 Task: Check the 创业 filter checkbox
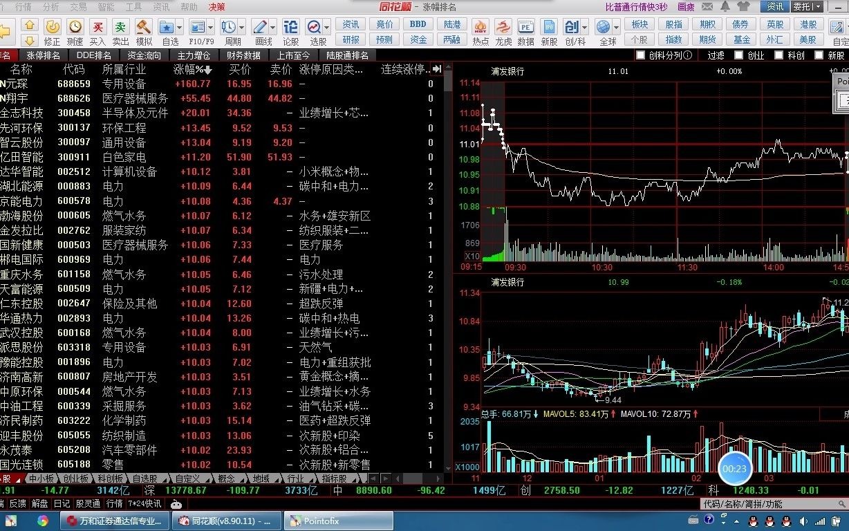(x=738, y=55)
